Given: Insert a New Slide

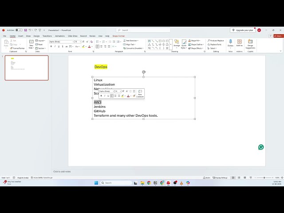Looking at the screenshot, I should [31, 44].
